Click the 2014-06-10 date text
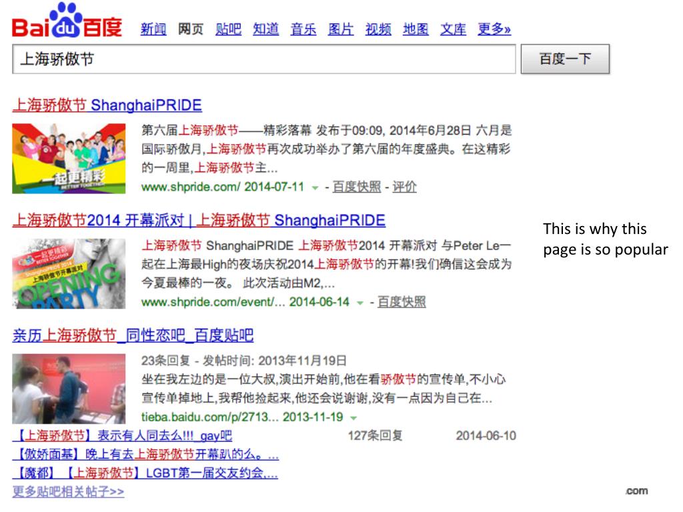This screenshot has height=512, width=683. [x=486, y=435]
